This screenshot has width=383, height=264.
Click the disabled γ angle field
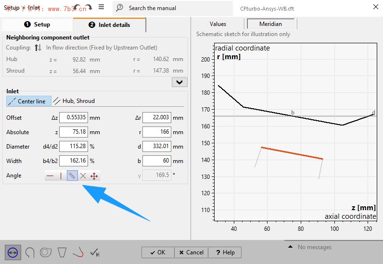click(157, 175)
